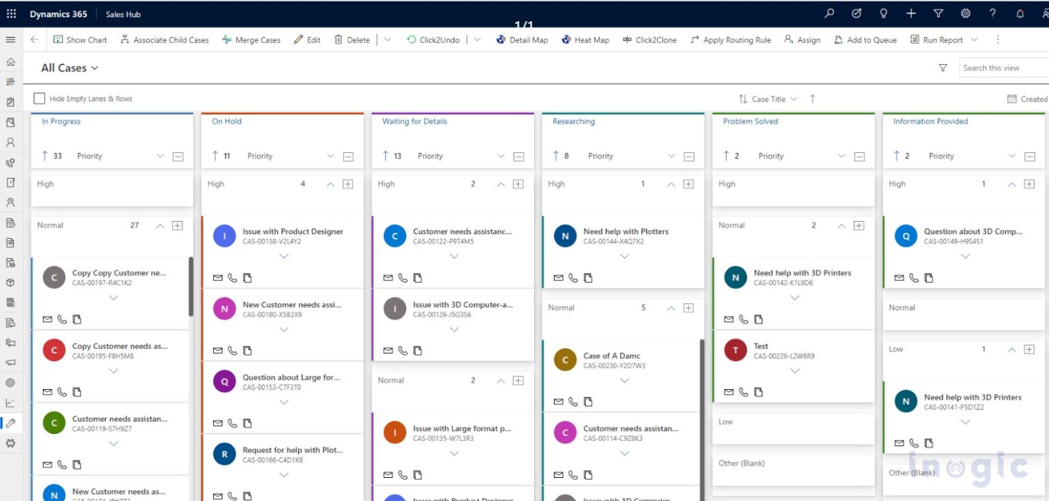This screenshot has height=501, width=1049.
Task: Click phone icon on Question about 3D Comp card
Action: pos(914,278)
